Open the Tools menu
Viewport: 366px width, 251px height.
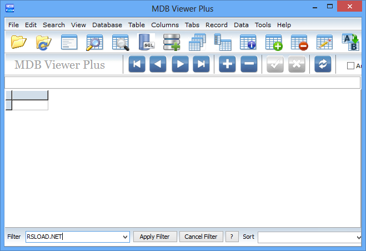(x=263, y=25)
